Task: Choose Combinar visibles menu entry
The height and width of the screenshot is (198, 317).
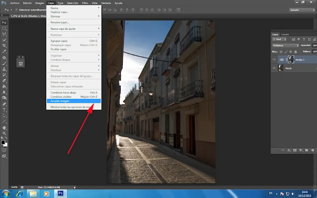Action: point(74,97)
